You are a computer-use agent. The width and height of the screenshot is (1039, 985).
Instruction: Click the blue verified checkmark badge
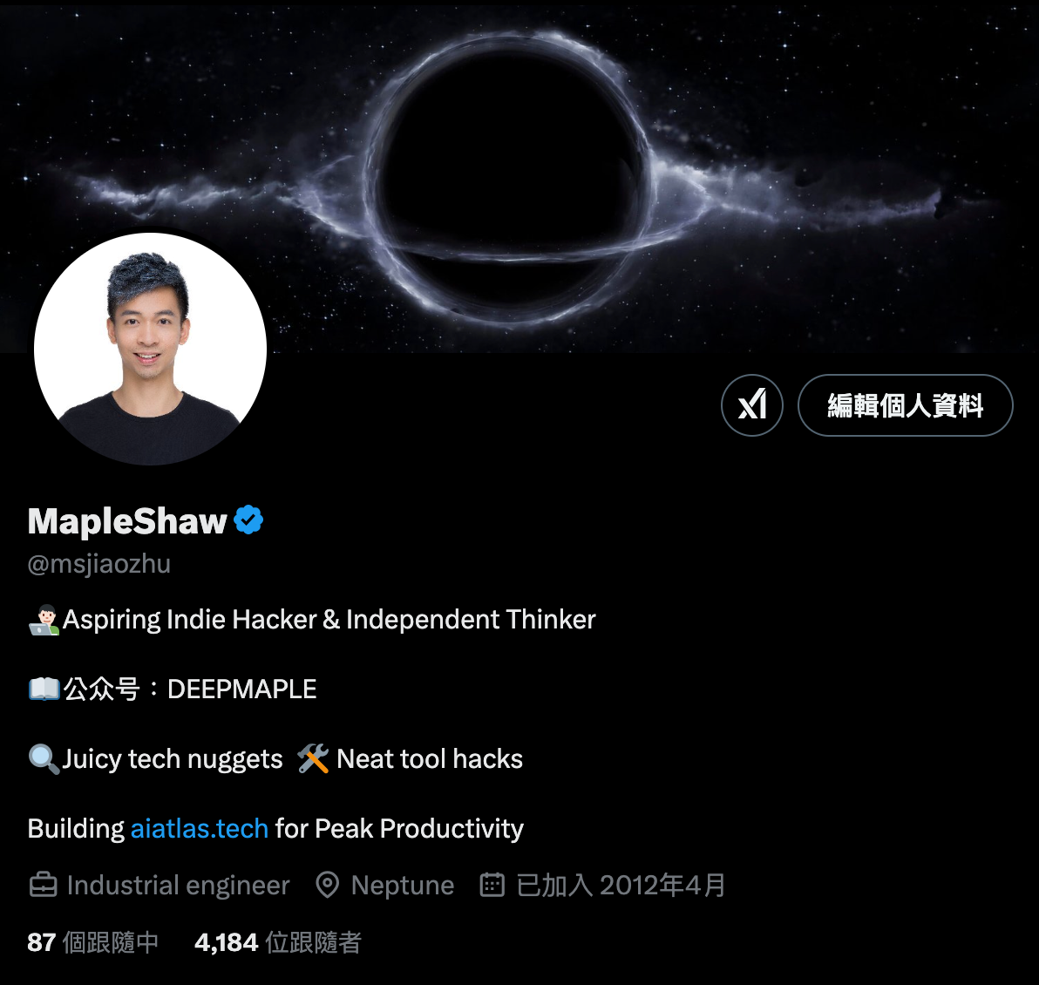(x=249, y=520)
